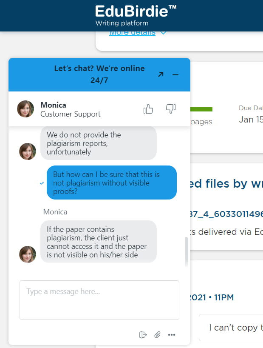Open the More details link

tap(132, 33)
